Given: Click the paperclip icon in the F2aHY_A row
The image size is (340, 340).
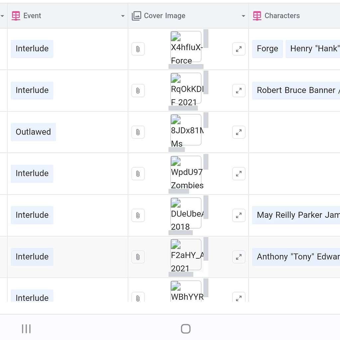Looking at the screenshot, I should click(138, 257).
